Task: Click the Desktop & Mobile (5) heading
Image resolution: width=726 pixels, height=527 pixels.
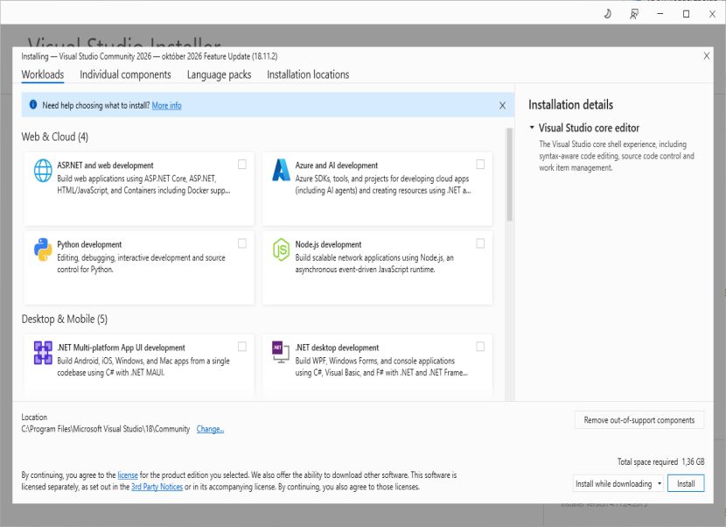Action: [65, 319]
